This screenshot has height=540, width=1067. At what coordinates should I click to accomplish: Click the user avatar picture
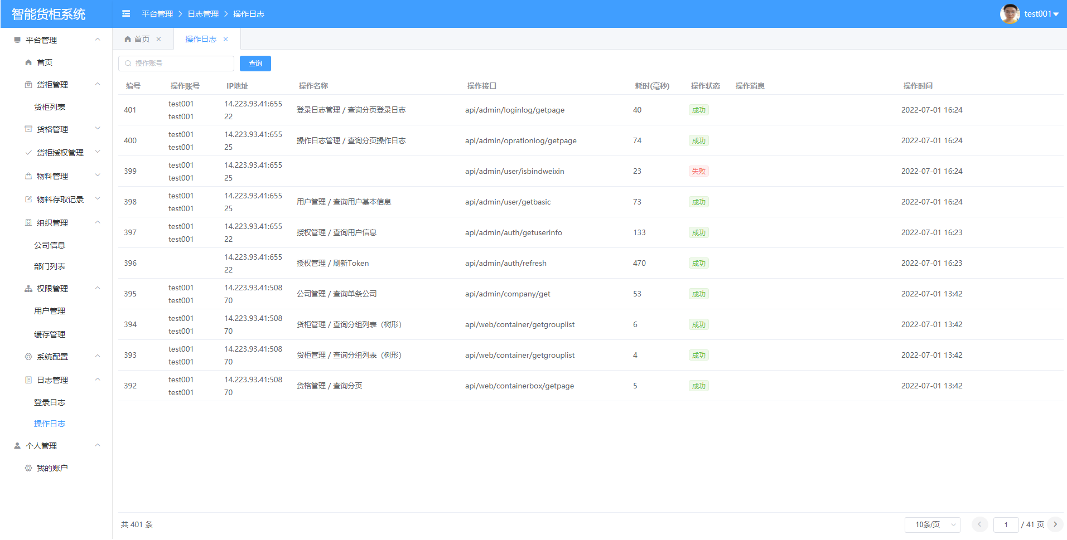(1010, 14)
